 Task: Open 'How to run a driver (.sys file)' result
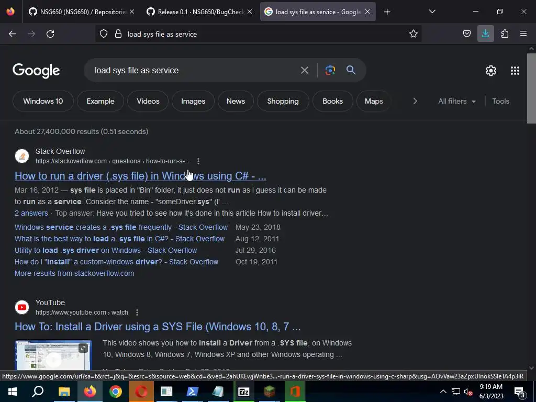pyautogui.click(x=140, y=176)
